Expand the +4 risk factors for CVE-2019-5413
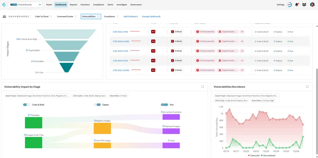318x158 pixels. pos(242,60)
